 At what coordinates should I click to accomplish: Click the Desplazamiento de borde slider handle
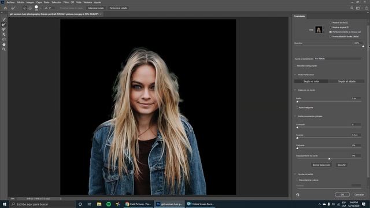[x=329, y=159]
